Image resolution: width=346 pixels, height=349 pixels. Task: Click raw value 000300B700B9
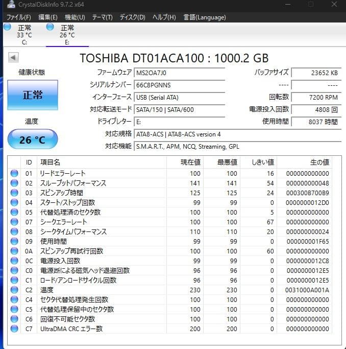[x=308, y=193]
